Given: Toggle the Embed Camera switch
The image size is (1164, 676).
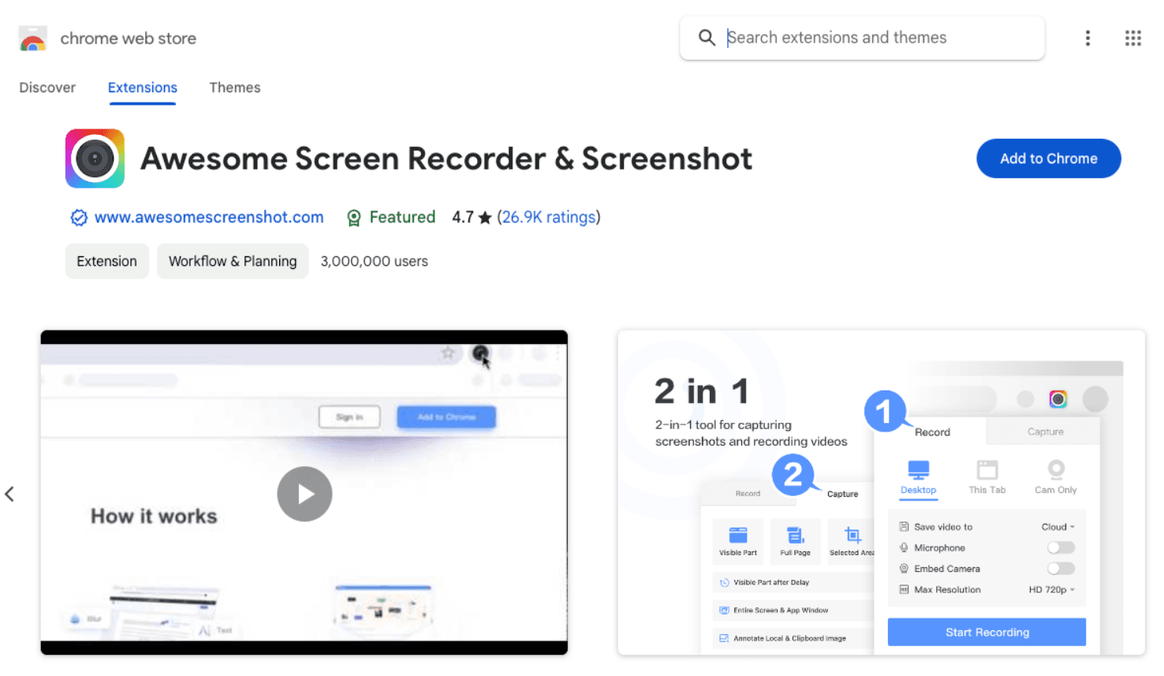Looking at the screenshot, I should pyautogui.click(x=1060, y=569).
